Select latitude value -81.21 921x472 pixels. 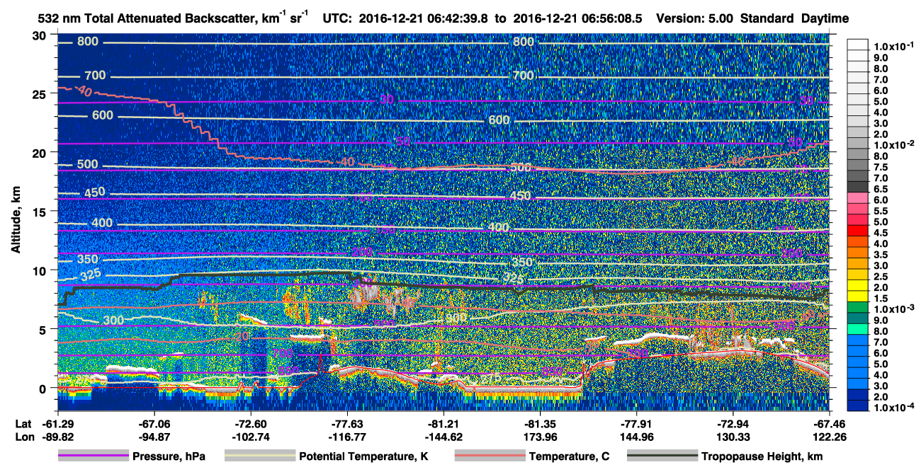point(443,424)
